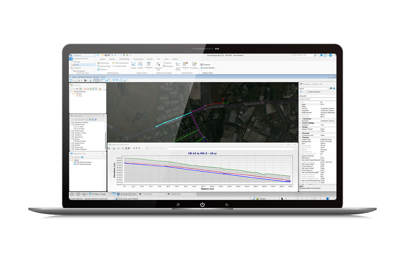Launch Quick Graph from Element Views
The image size is (405, 263).
pos(178,64)
